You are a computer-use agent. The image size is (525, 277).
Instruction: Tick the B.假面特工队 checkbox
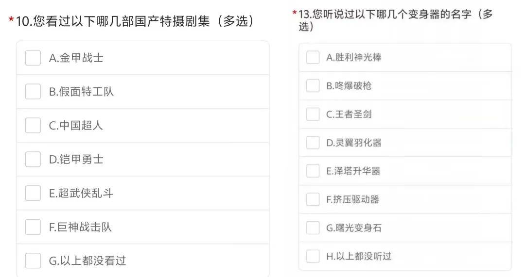33,92
